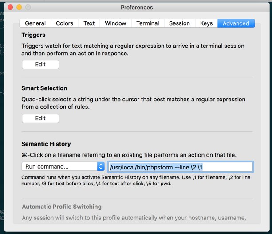Click the Semantic History heading
This screenshot has height=234, width=272.
46,144
